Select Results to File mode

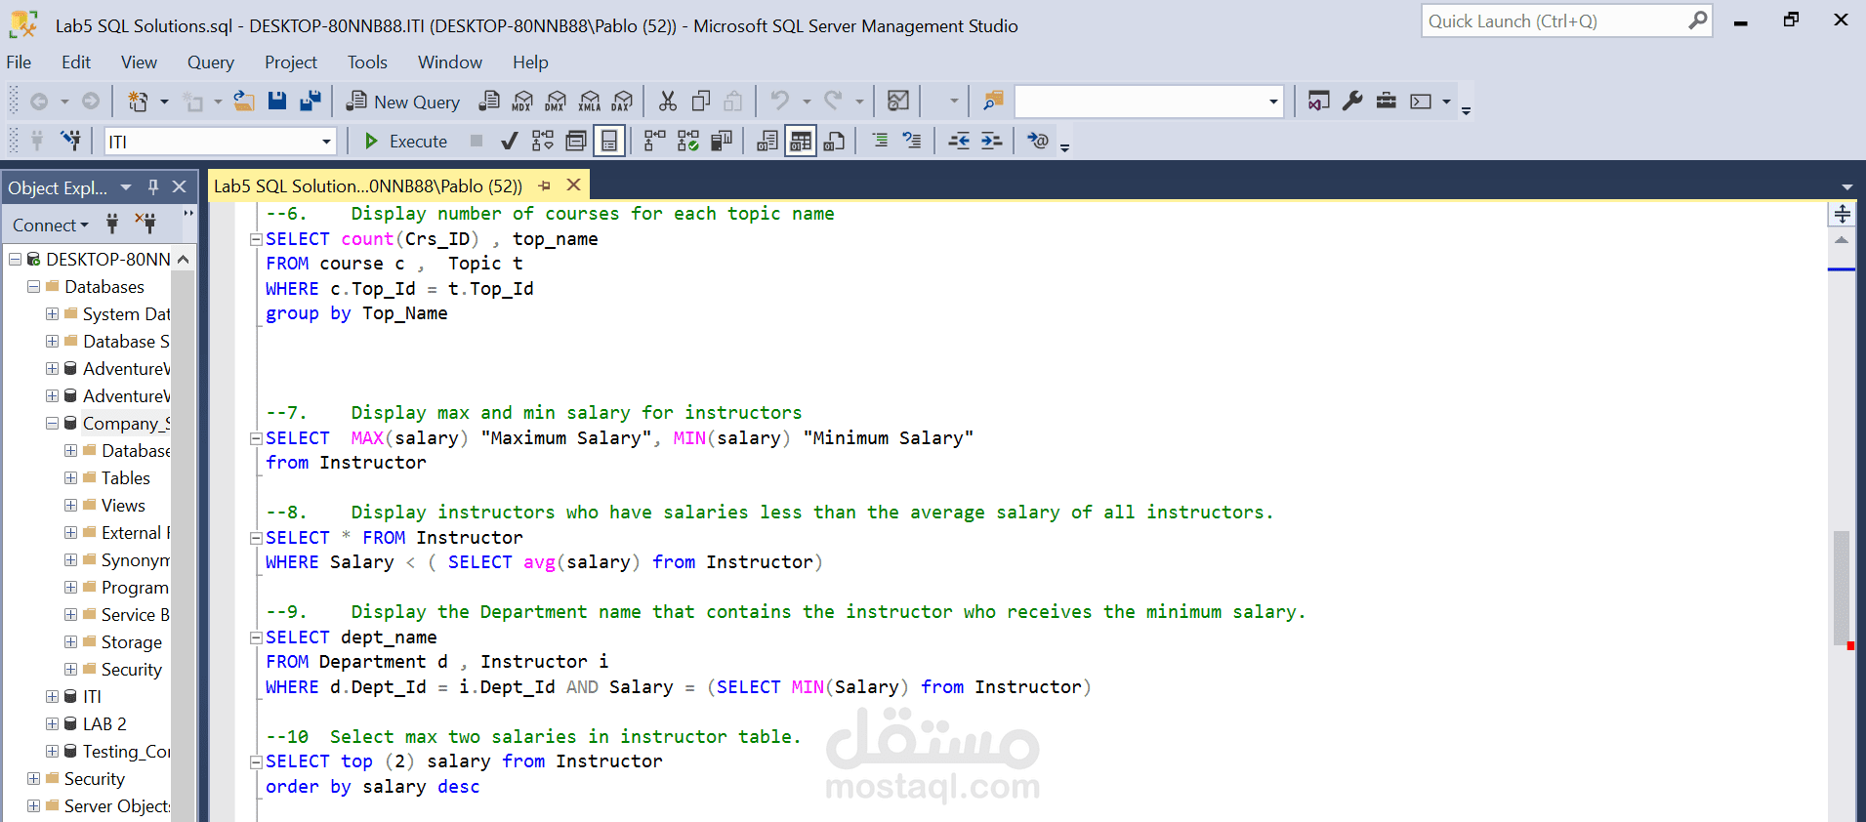(834, 142)
